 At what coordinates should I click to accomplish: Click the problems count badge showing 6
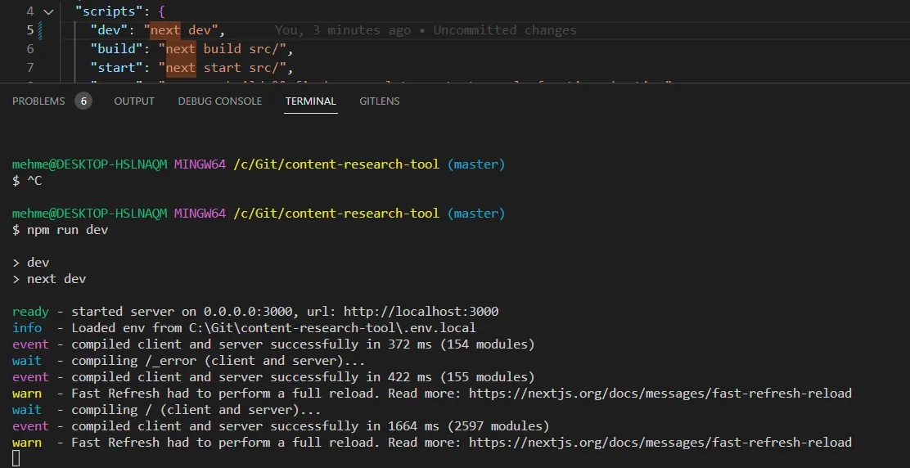tap(83, 101)
